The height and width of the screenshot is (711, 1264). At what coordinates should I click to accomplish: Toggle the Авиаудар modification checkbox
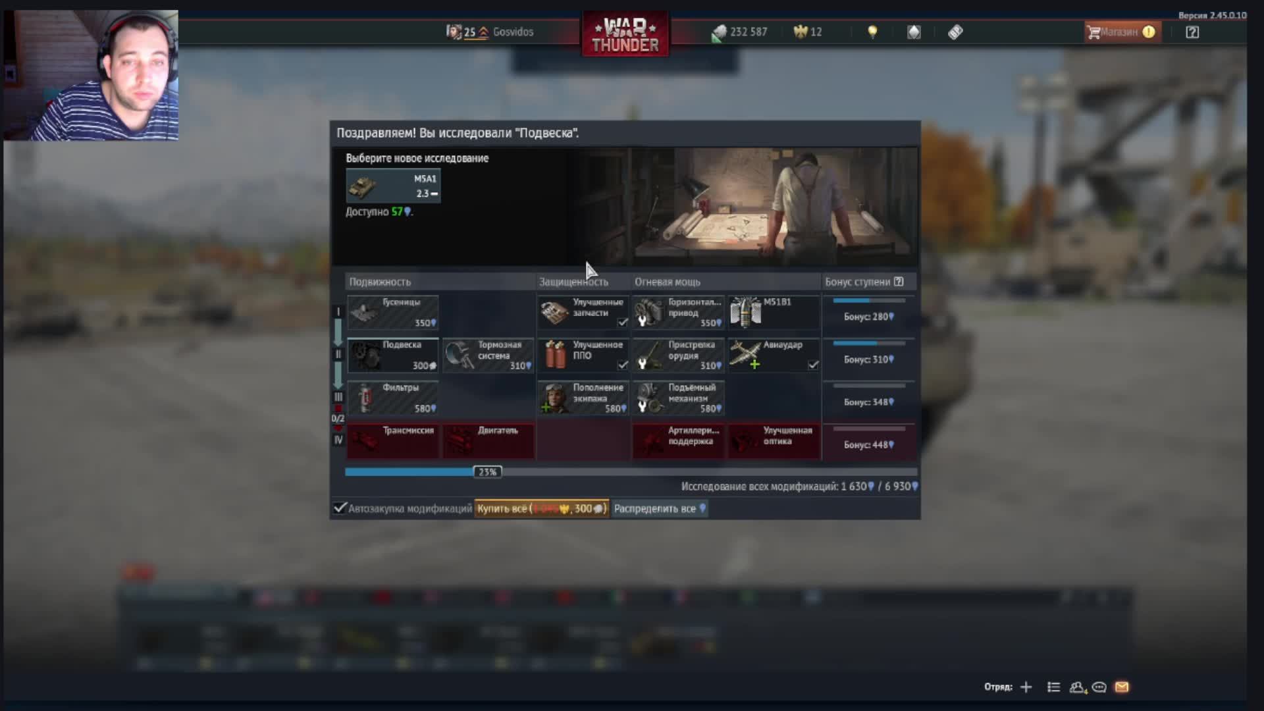tap(813, 365)
